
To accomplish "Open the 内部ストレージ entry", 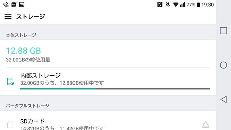I will [x=40, y=76].
